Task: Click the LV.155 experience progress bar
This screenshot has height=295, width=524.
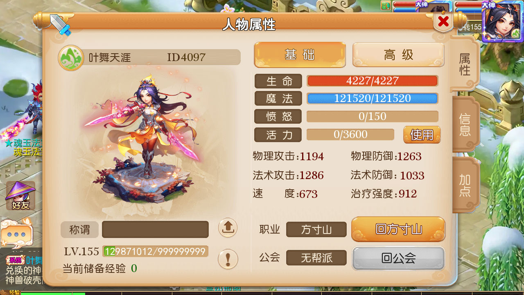Action: point(156,251)
